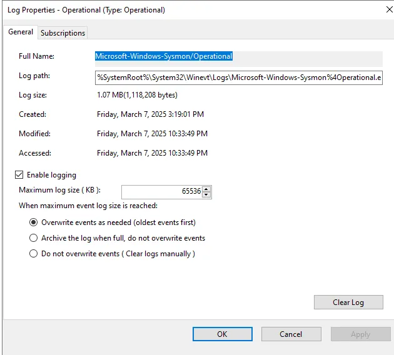Decrease maximum log size with down arrow
Image resolution: width=394 pixels, height=355 pixels.
207,194
